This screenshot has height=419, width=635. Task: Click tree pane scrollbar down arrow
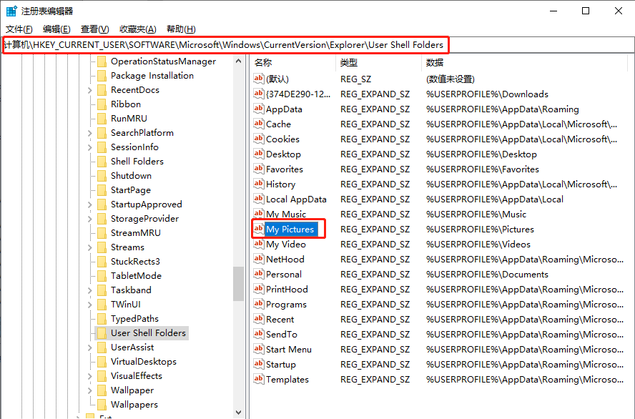tap(239, 413)
